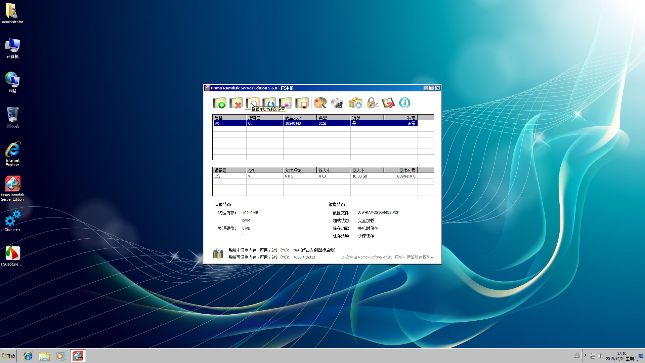This screenshot has width=645, height=363.
Task: Open Primo Ramdisk Server Edition desktop shortcut
Action: 12,189
